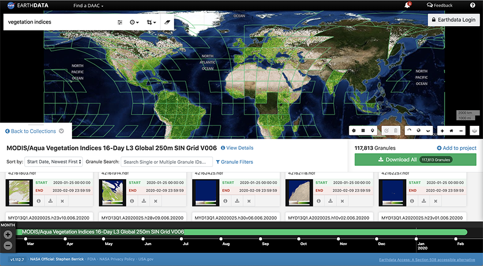Open the map layers control

click(x=474, y=131)
